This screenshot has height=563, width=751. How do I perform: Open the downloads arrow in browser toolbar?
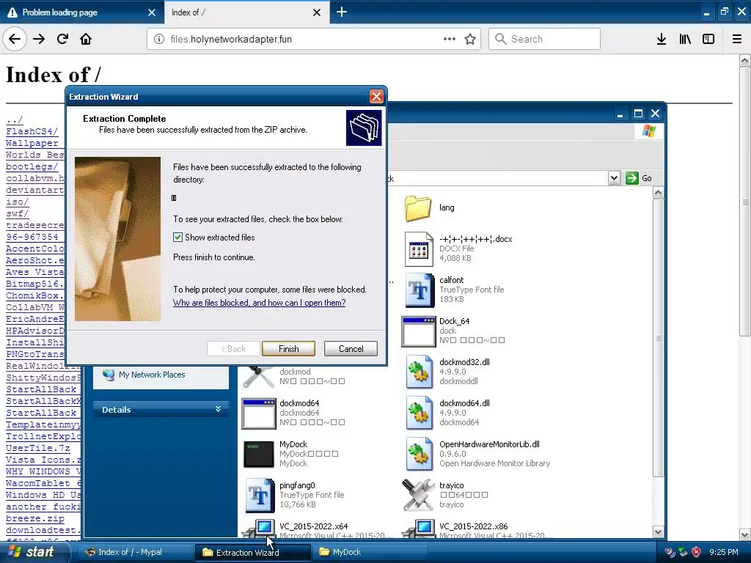click(x=661, y=40)
